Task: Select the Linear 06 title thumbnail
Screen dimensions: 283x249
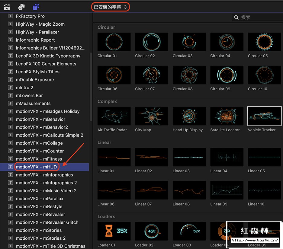Action: [114, 190]
